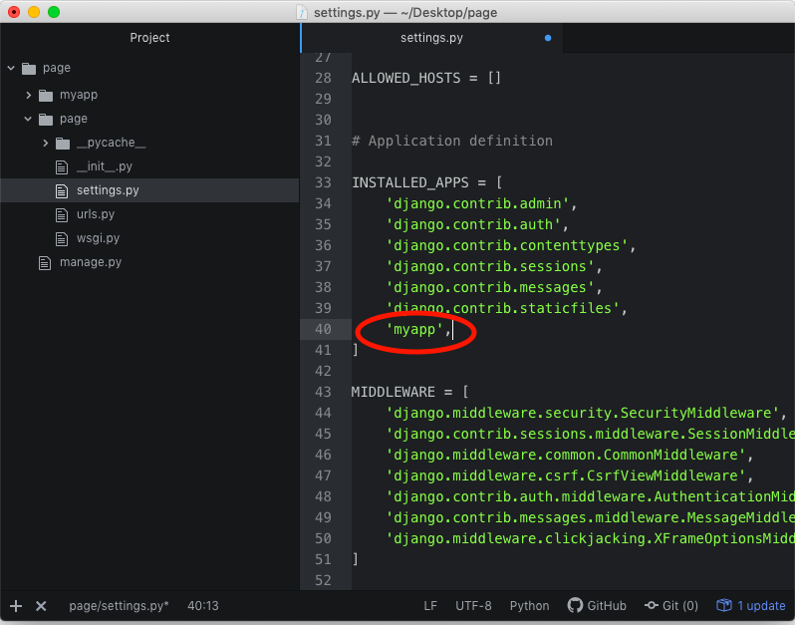Screen dimensions: 795x625
Task: Click 'django.contrib.contenttypes' string
Action: click(x=506, y=245)
